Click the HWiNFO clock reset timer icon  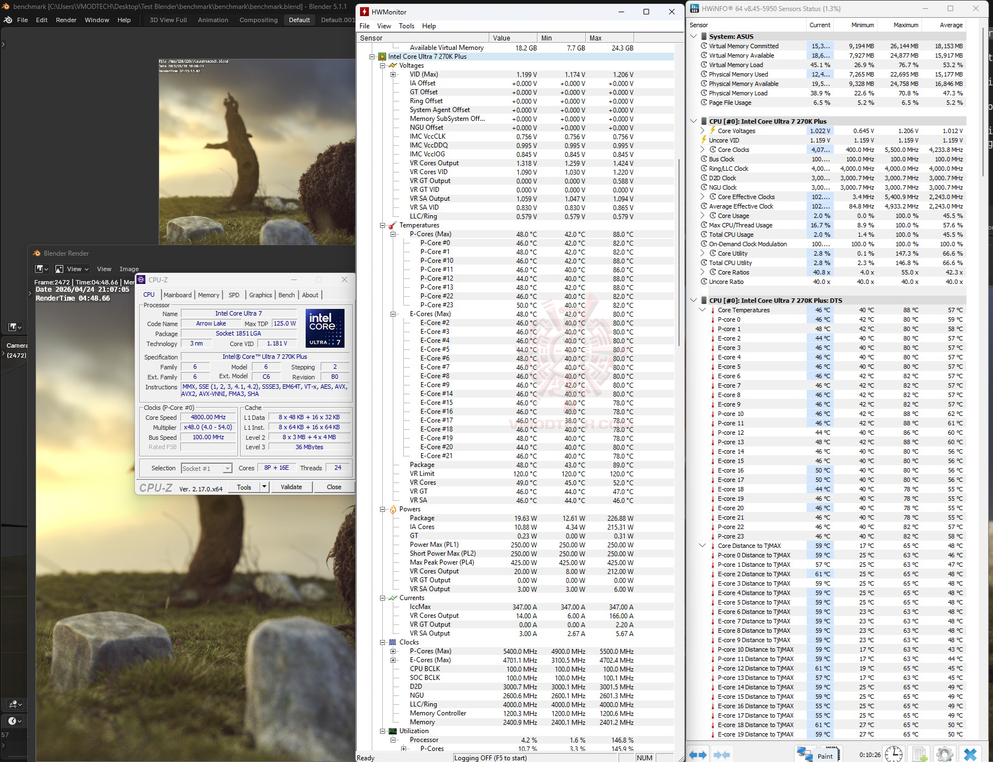pos(893,754)
